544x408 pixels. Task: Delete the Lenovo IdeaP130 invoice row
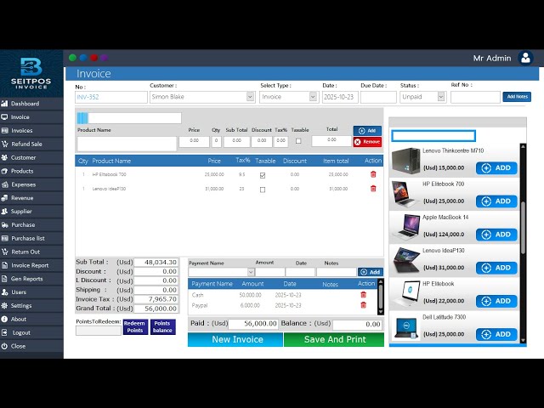coord(373,189)
